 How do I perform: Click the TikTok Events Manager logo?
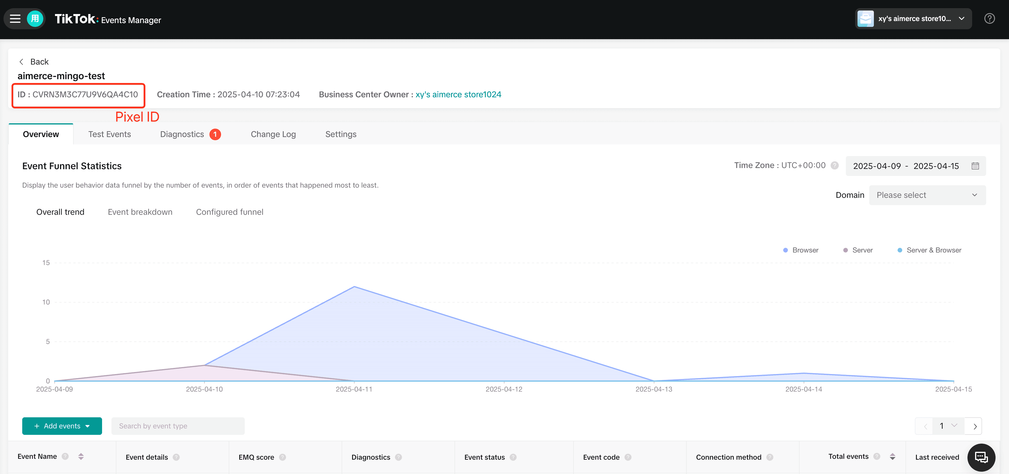pyautogui.click(x=108, y=19)
